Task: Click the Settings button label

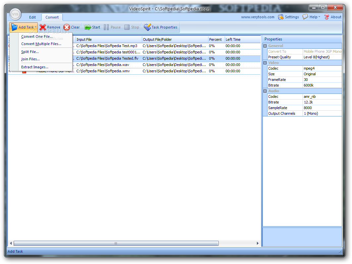Action: pyautogui.click(x=292, y=17)
